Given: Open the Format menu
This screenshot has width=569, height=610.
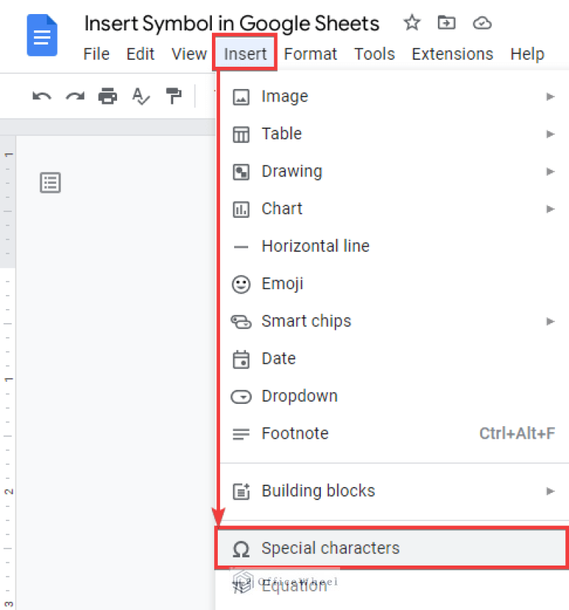Looking at the screenshot, I should pyautogui.click(x=310, y=53).
